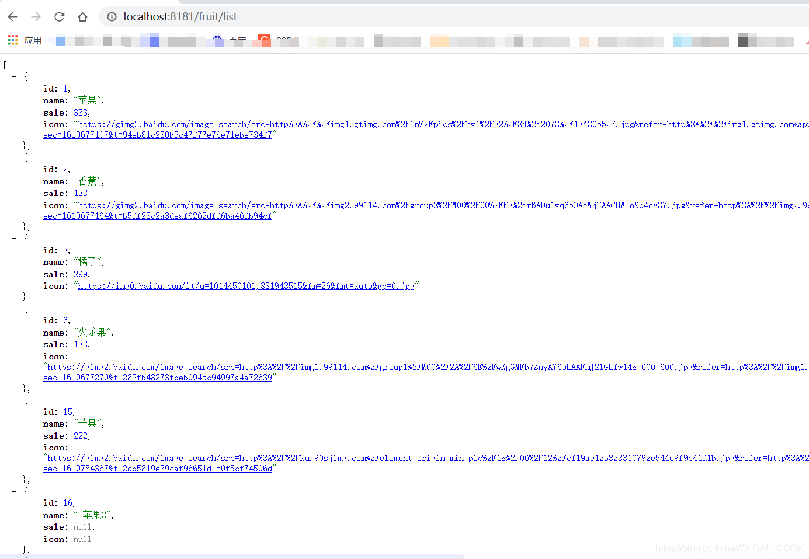Click the null icon value of id 16

(x=82, y=539)
